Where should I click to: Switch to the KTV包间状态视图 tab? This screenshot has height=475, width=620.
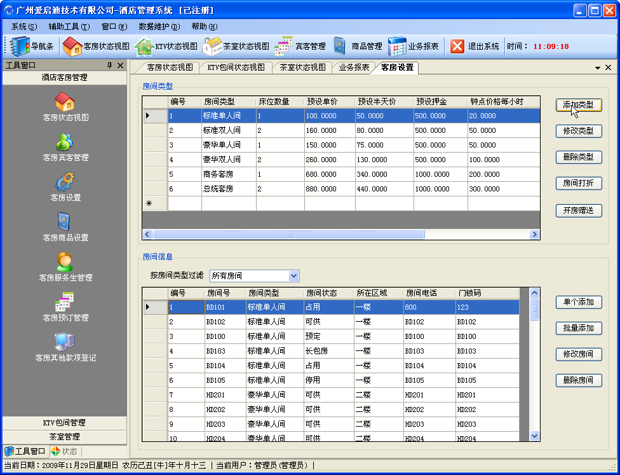(236, 67)
